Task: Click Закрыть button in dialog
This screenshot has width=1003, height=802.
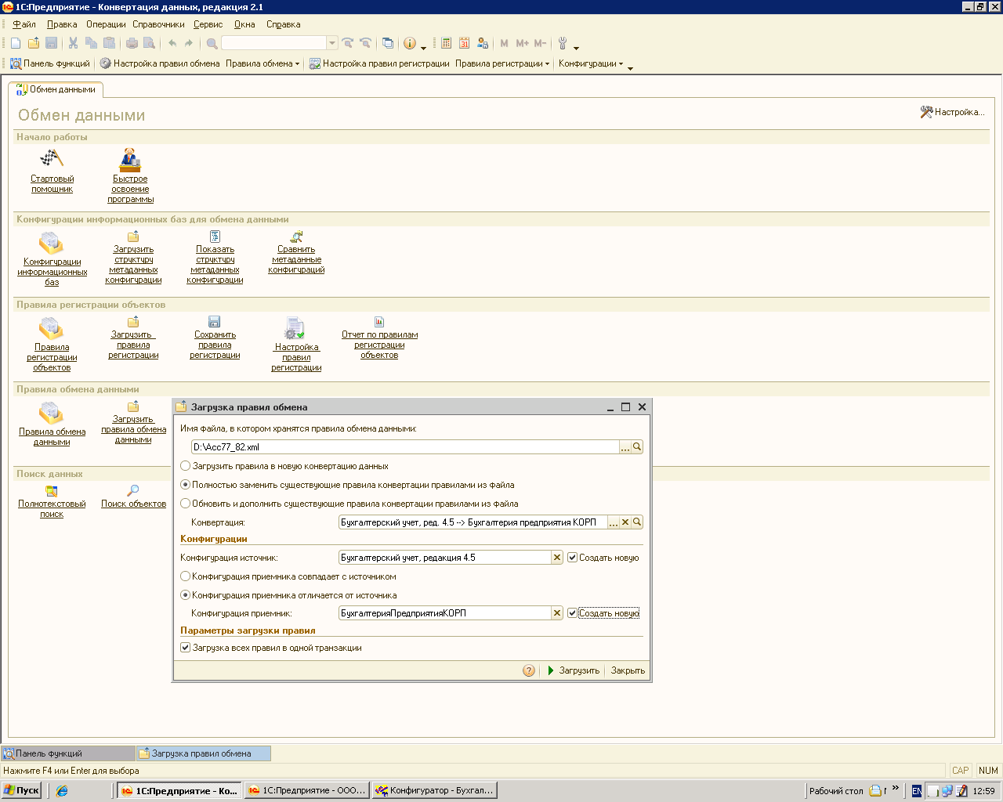Action: (x=628, y=670)
